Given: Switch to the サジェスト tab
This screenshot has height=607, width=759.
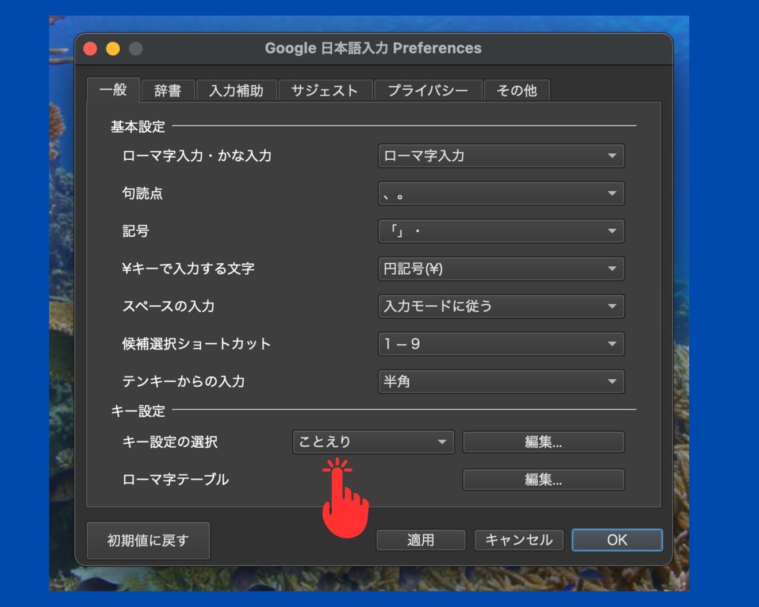Looking at the screenshot, I should 324,90.
